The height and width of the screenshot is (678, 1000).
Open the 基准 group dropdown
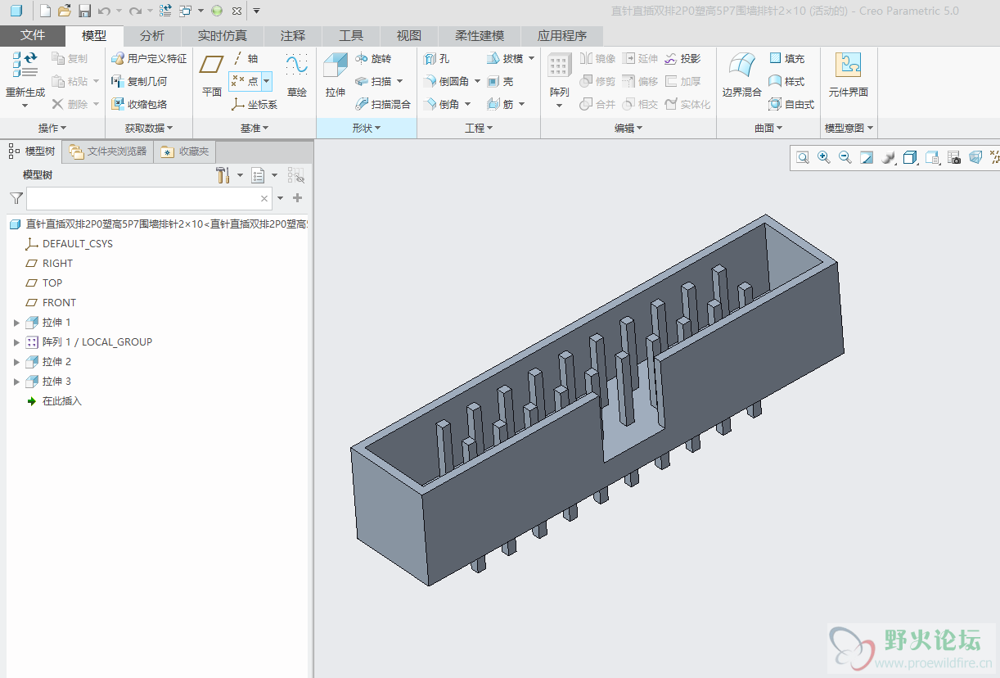(x=255, y=129)
